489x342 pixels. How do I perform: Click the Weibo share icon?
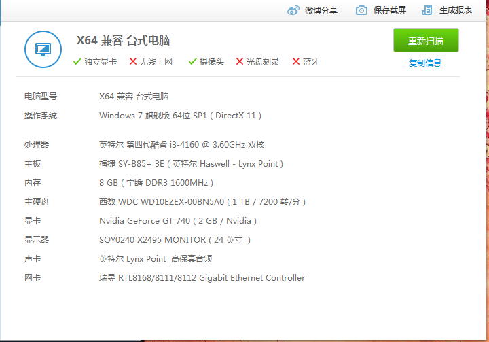pyautogui.click(x=293, y=10)
